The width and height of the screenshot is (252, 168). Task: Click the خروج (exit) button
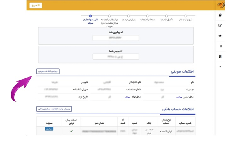[x=36, y=5]
